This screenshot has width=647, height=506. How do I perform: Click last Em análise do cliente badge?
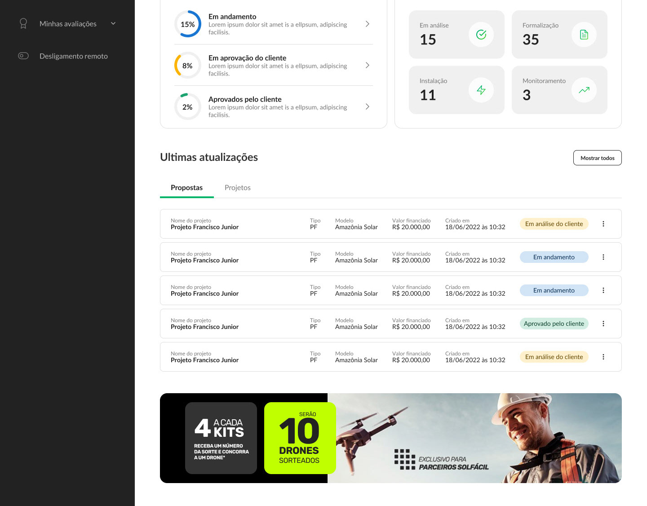554,357
